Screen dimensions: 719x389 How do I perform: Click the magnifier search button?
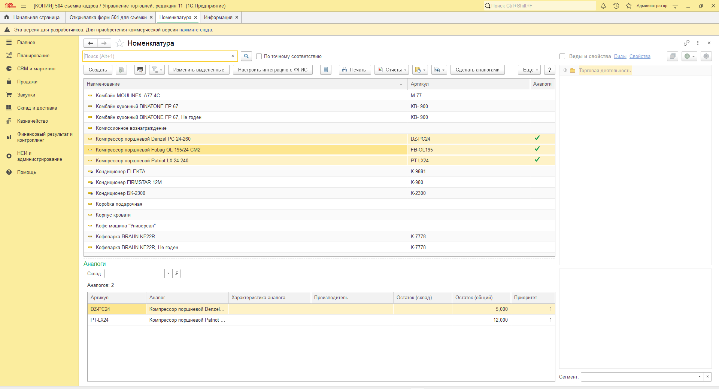pyautogui.click(x=246, y=56)
